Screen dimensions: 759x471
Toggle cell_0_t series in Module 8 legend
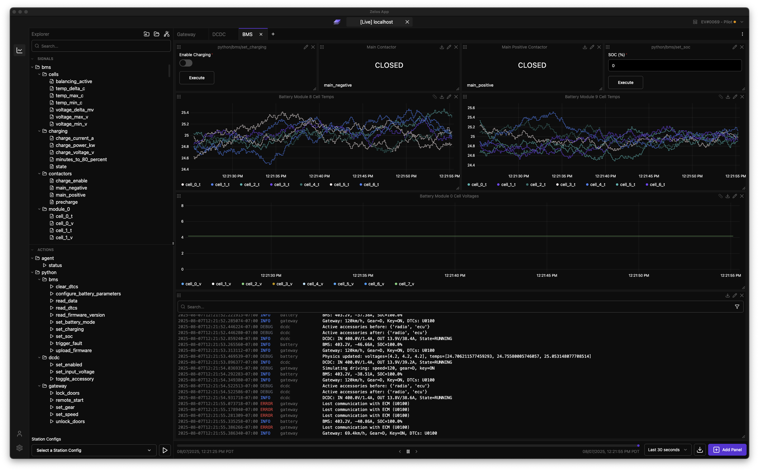191,185
